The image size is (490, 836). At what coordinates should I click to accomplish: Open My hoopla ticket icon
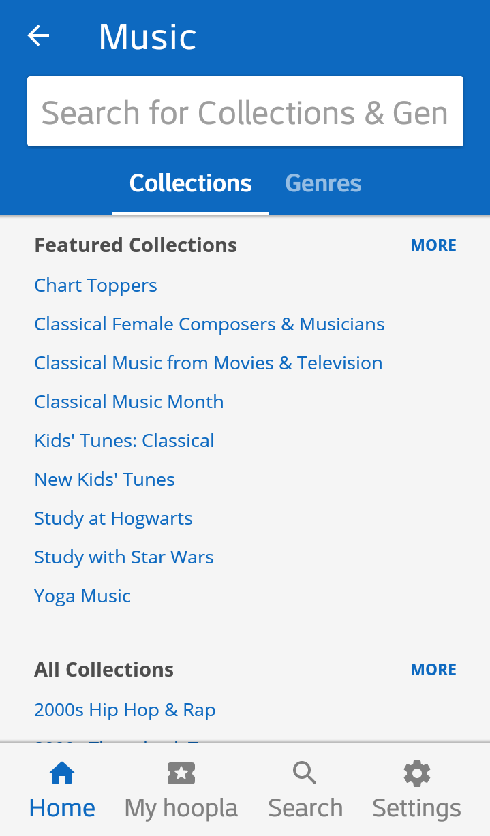click(181, 773)
